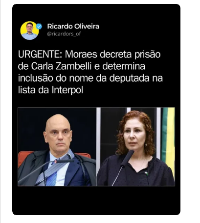This screenshot has width=200, height=223.
Task: Click empty black area below the photos
Action: 96,200
